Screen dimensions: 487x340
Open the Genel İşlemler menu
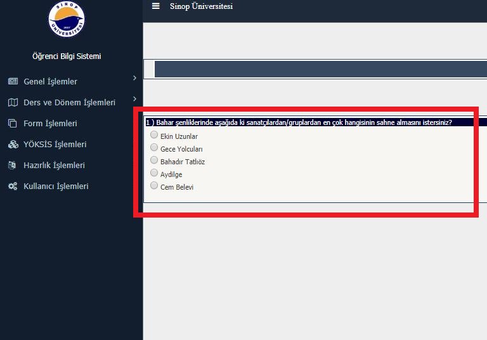[x=50, y=81]
